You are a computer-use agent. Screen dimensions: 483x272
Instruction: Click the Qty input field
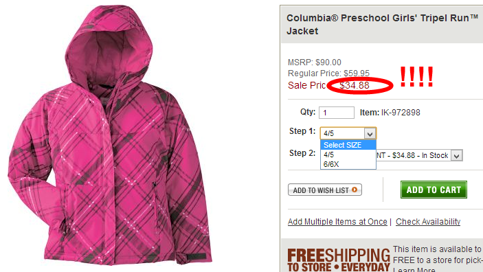[337, 113]
